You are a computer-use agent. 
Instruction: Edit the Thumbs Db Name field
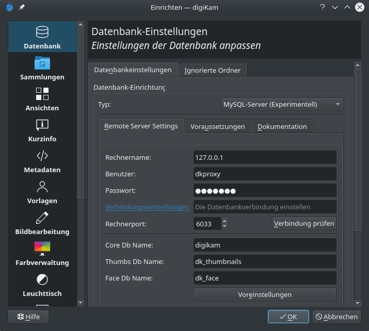tap(265, 261)
